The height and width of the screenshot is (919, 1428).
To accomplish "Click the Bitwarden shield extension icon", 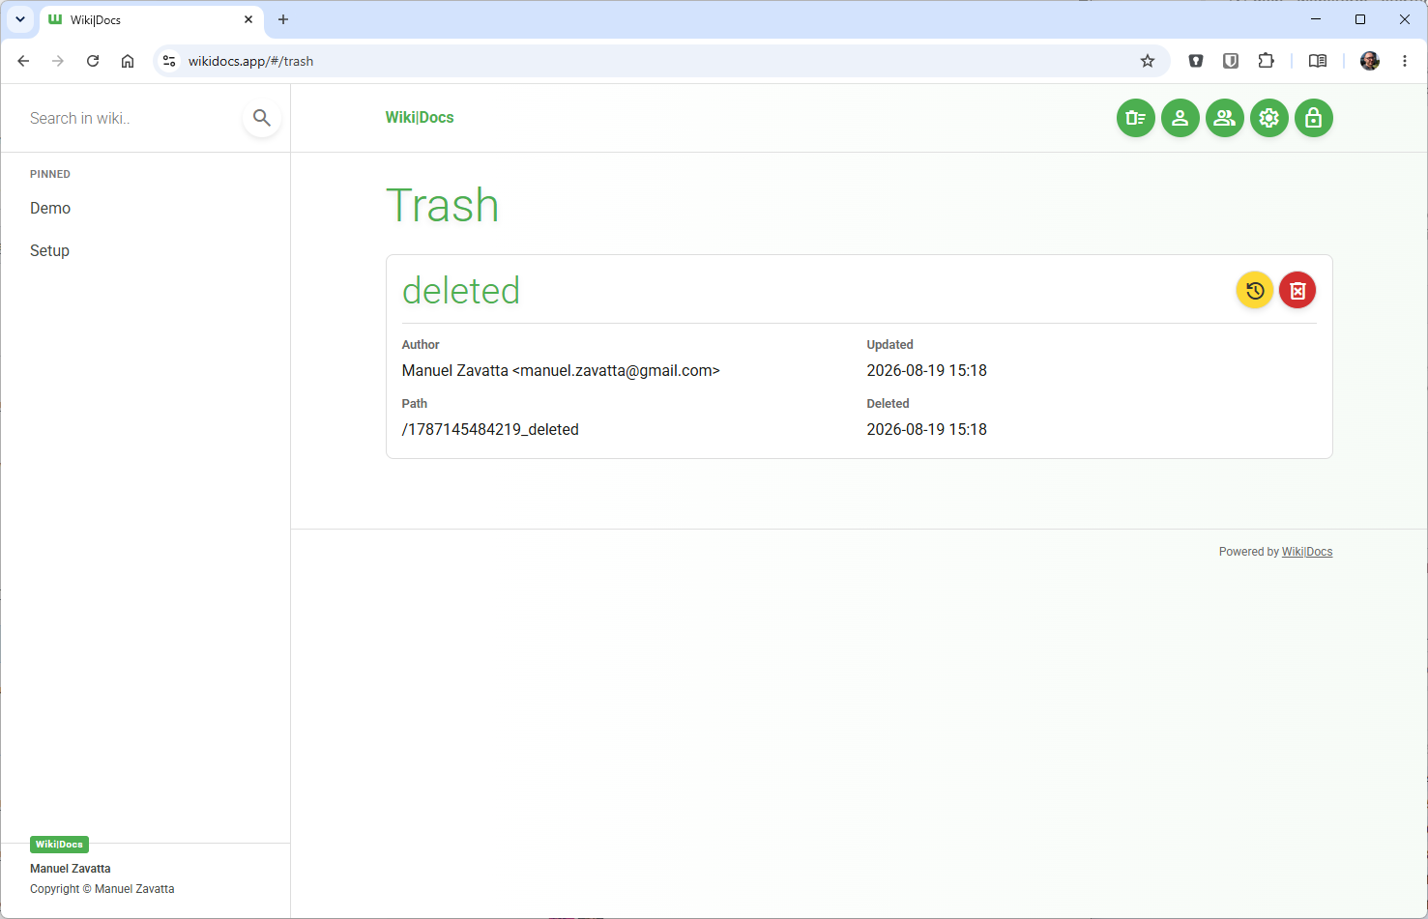I will (x=1231, y=61).
